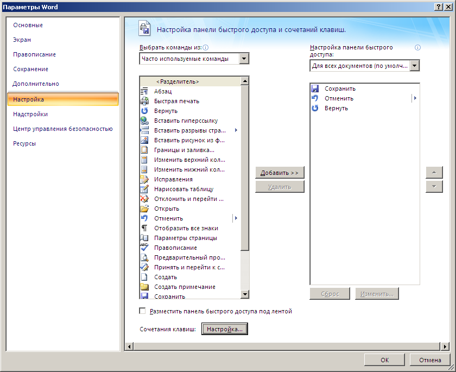The image size is (456, 372).
Task: Select the Вставить рисунок из файла icon
Action: click(144, 140)
